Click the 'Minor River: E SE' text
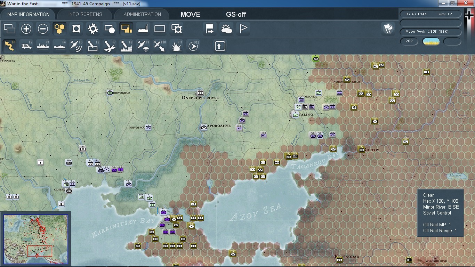 (x=441, y=207)
